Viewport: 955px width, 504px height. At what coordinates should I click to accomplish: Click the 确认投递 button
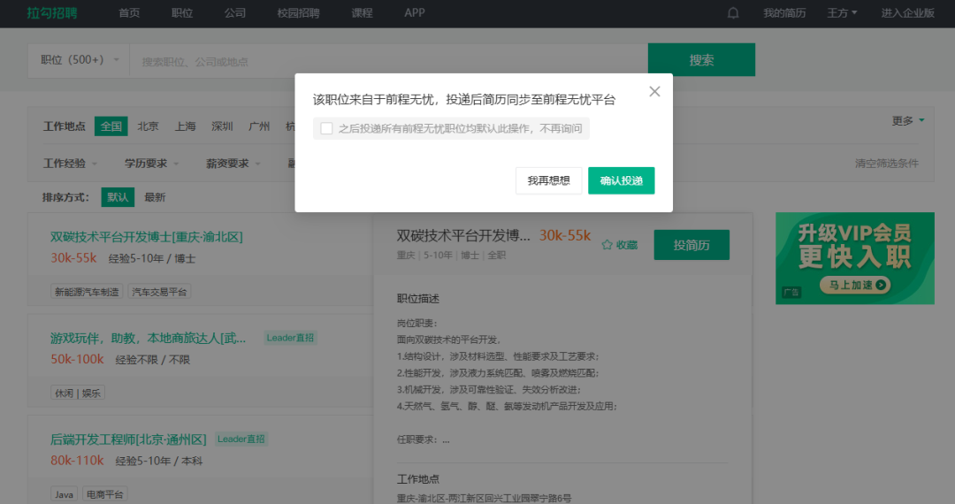click(622, 180)
